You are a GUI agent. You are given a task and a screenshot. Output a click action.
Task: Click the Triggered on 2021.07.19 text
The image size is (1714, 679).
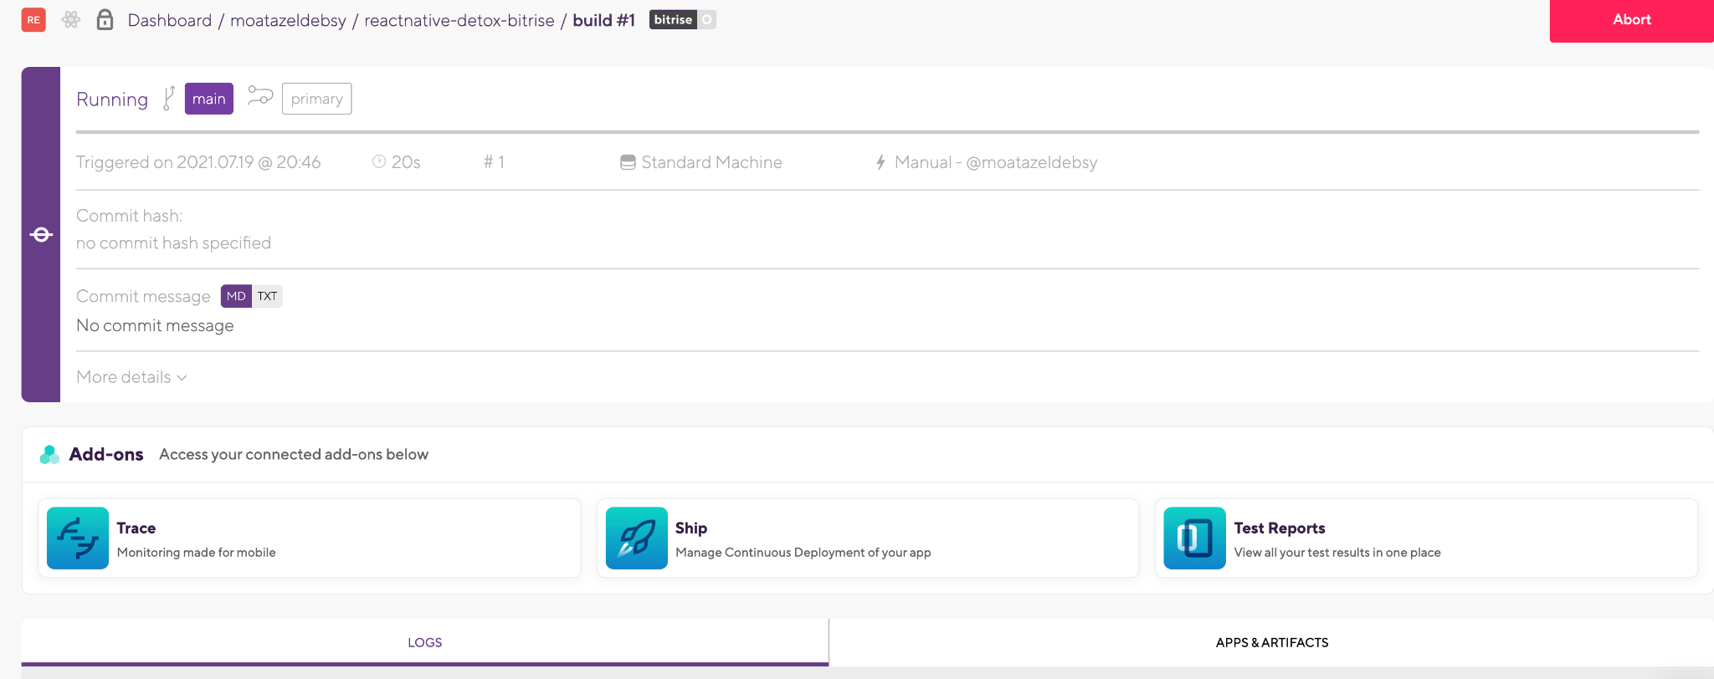198,162
